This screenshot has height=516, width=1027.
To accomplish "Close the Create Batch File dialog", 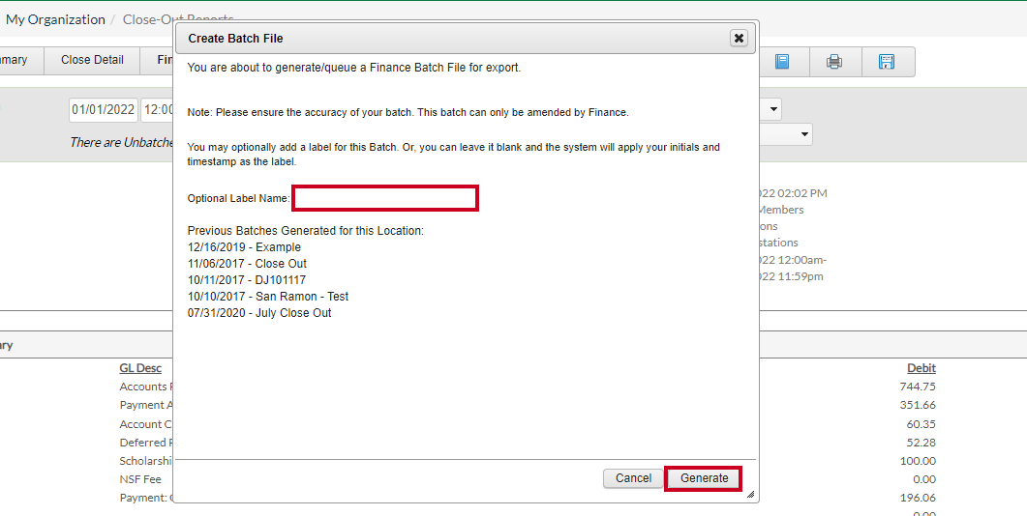I will coord(739,38).
